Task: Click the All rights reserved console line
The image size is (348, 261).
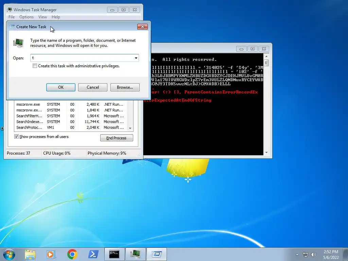Action: coord(190,59)
